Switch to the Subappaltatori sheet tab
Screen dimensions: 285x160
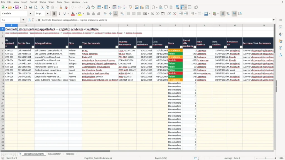click(55, 154)
